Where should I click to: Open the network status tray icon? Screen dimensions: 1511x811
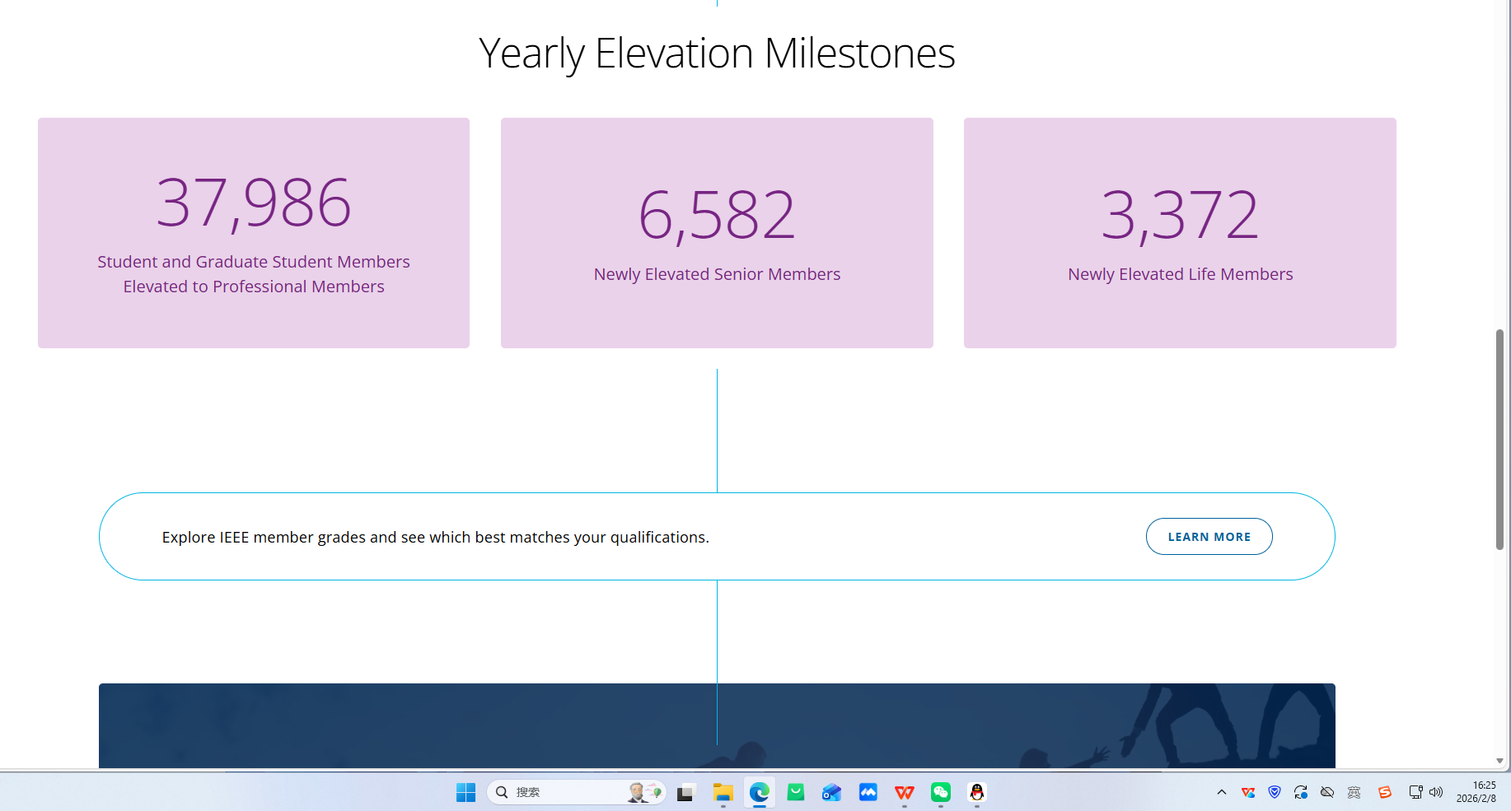coord(1415,792)
